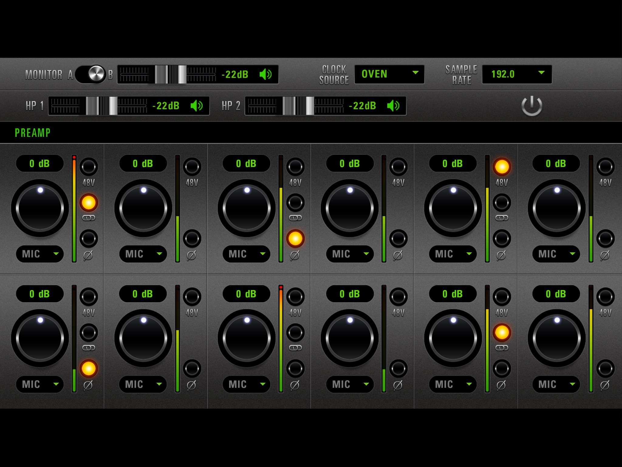Click the PREAMP section header
This screenshot has height=467, width=622.
pos(32,133)
